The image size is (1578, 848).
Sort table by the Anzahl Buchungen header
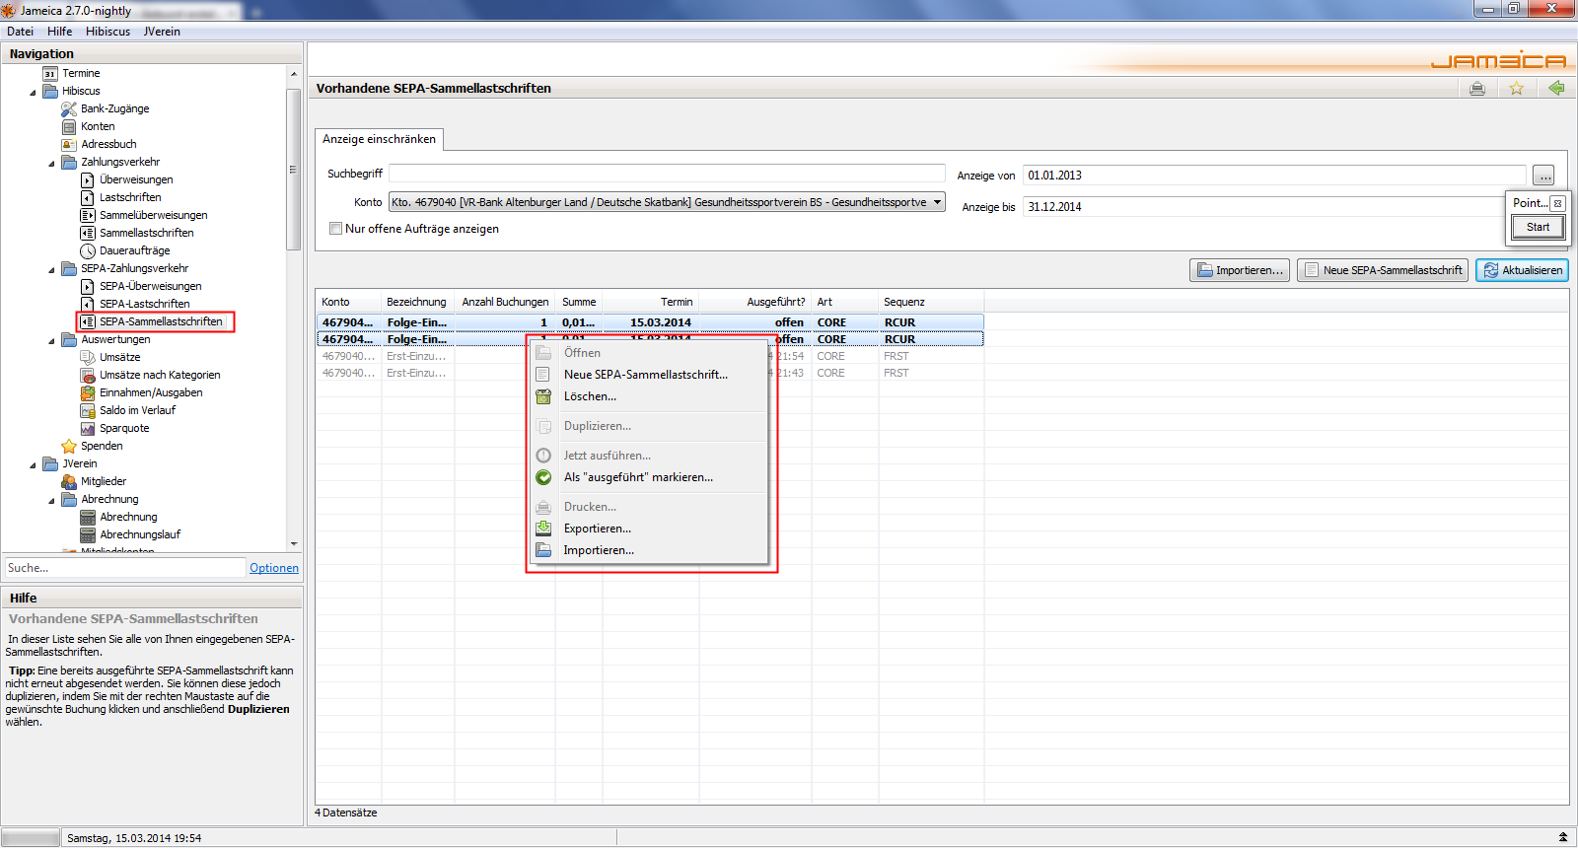point(505,302)
